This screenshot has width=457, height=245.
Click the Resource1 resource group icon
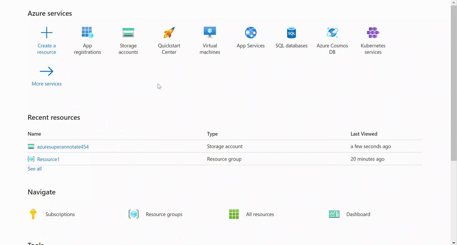pos(31,159)
